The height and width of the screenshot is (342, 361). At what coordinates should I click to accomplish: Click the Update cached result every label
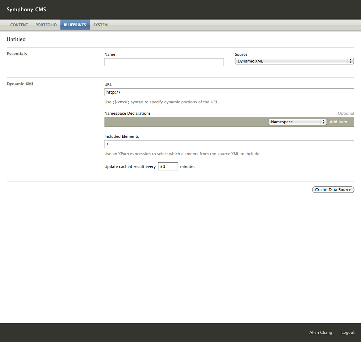pos(130,167)
